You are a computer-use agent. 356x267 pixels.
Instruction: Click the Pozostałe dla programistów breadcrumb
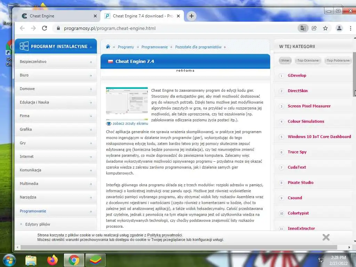click(x=198, y=47)
